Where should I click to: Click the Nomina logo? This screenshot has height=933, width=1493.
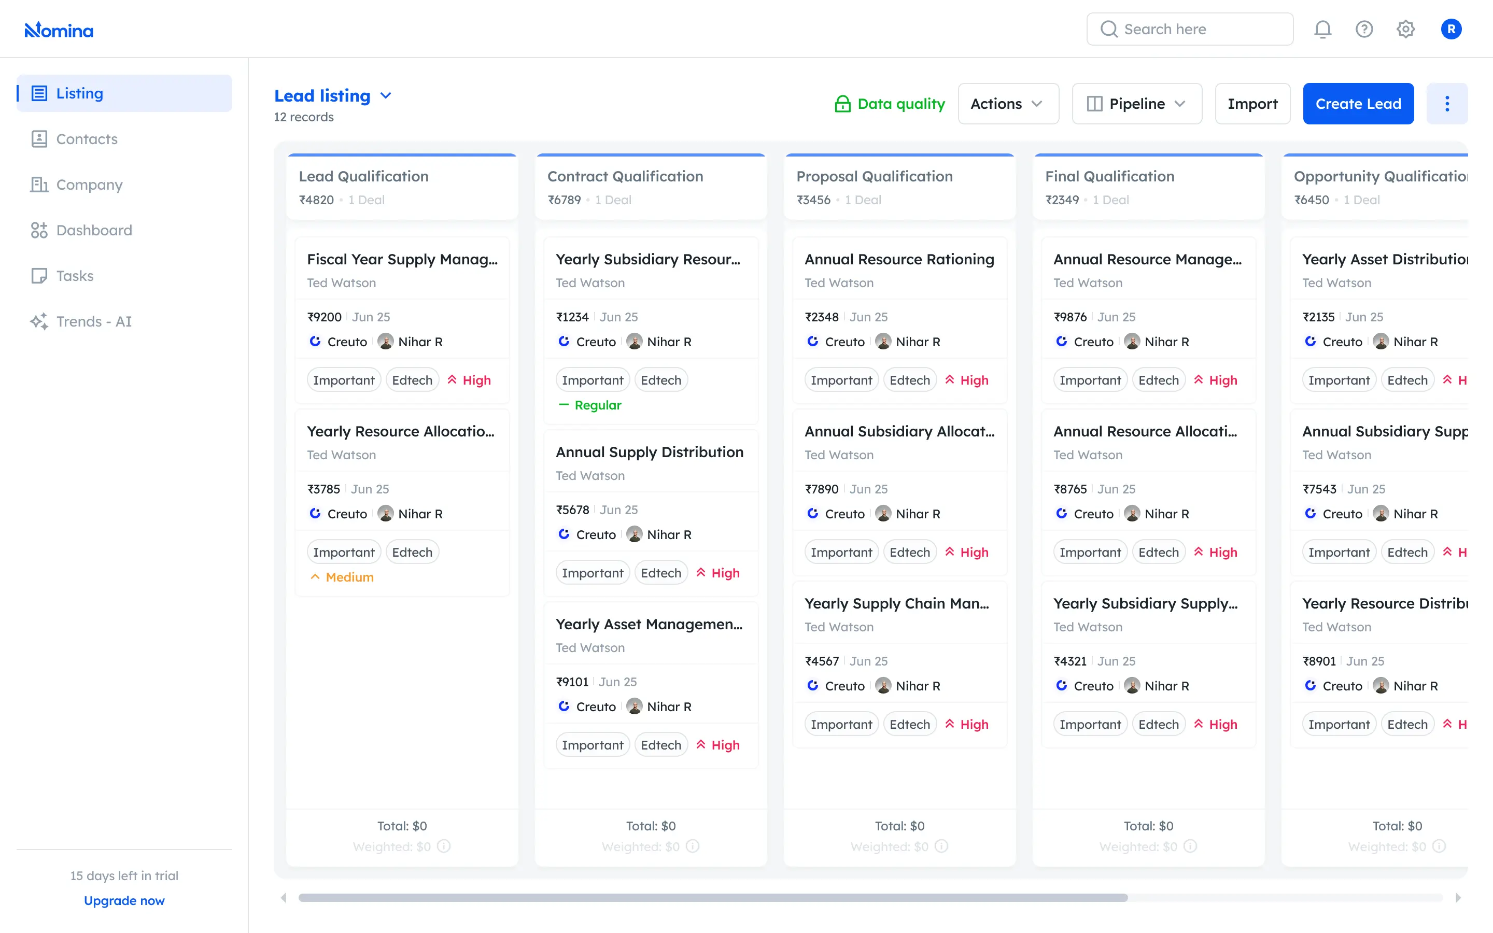coord(59,30)
